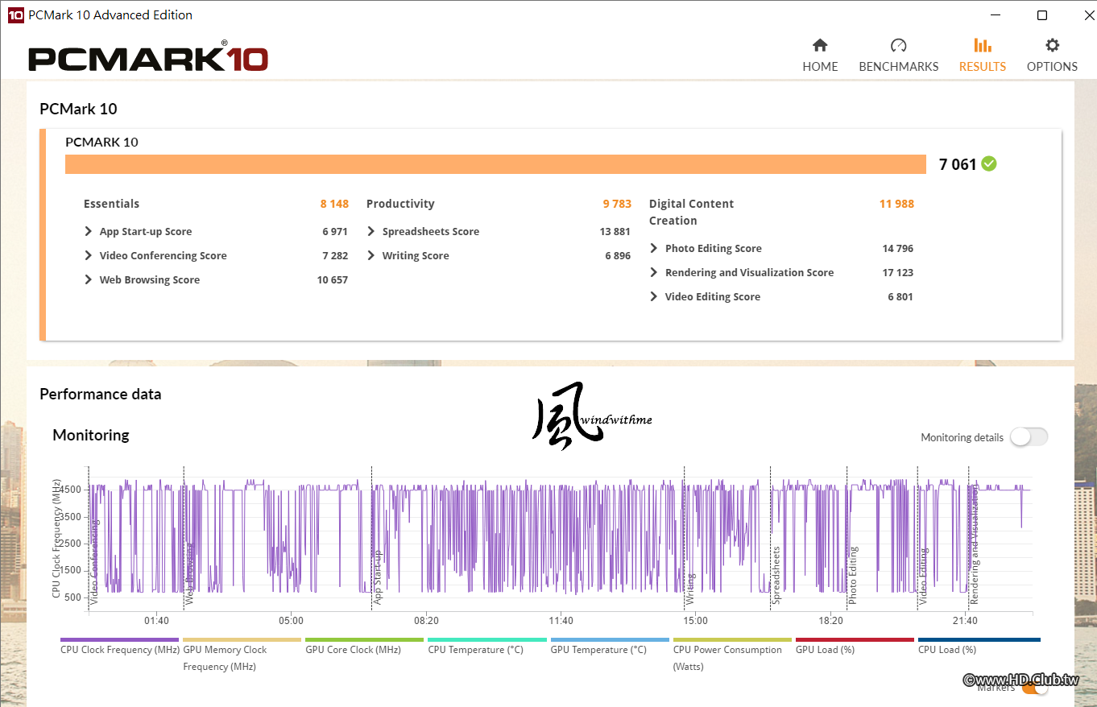Click the Digital Content Creation heading
Viewport: 1097px width, 707px height.
691,212
